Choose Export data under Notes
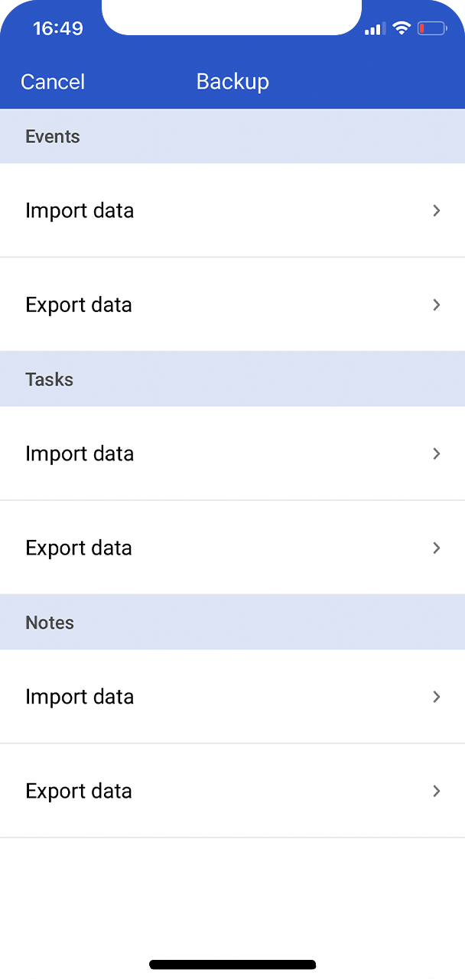 79,791
